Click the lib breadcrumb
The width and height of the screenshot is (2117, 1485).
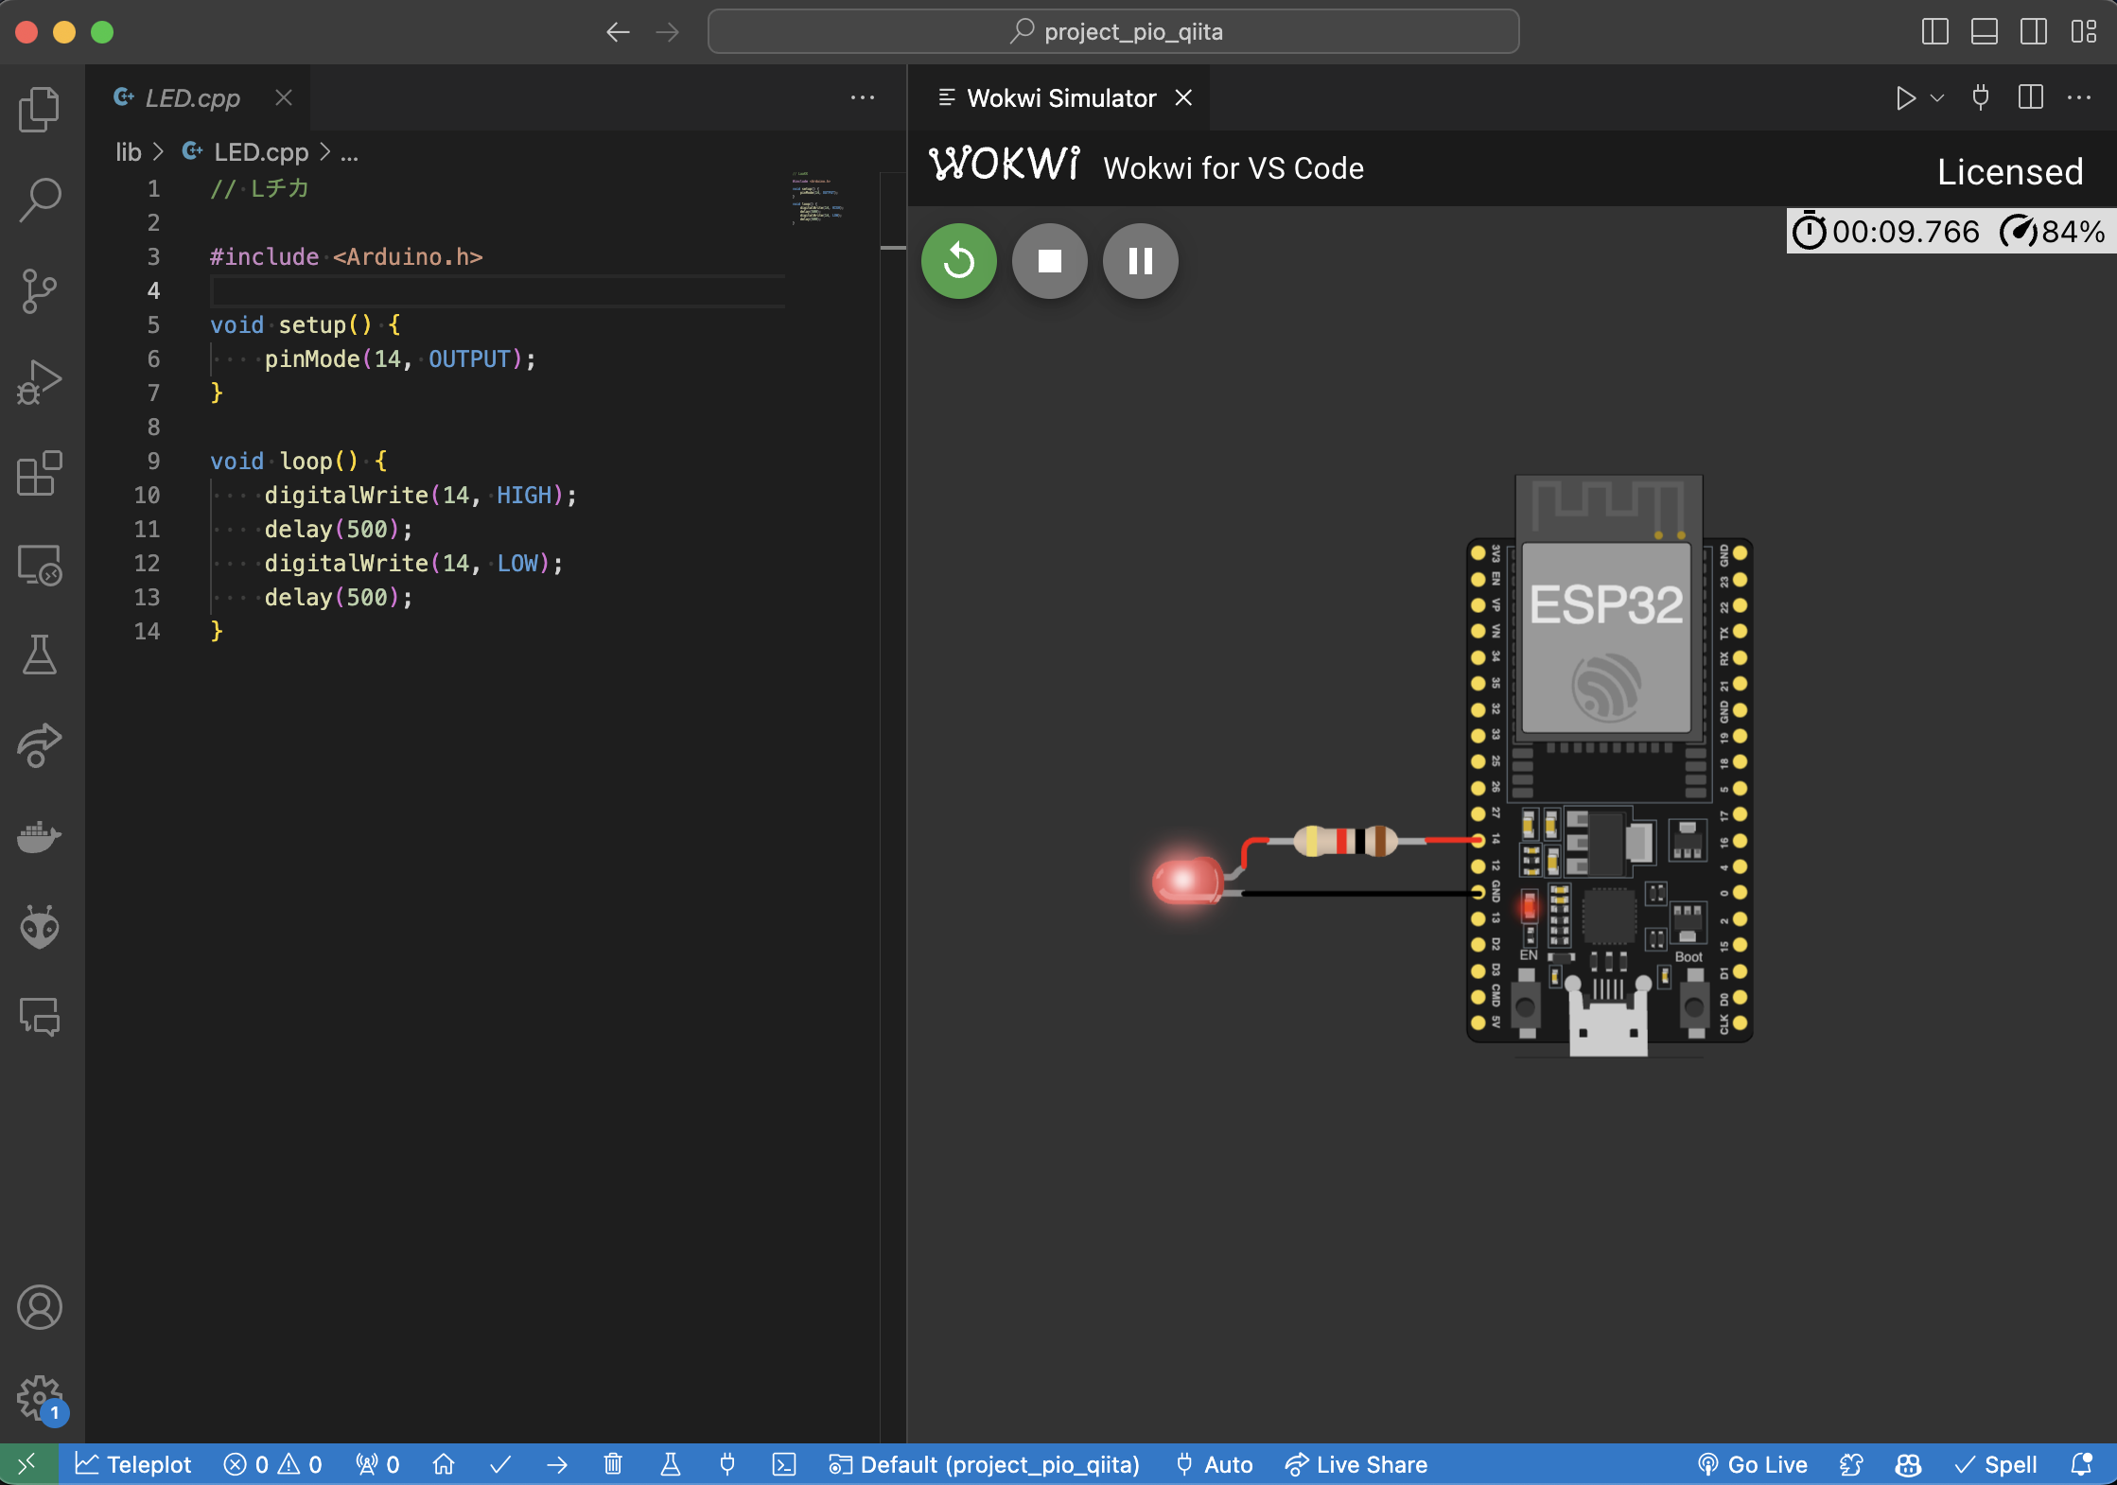tap(128, 152)
